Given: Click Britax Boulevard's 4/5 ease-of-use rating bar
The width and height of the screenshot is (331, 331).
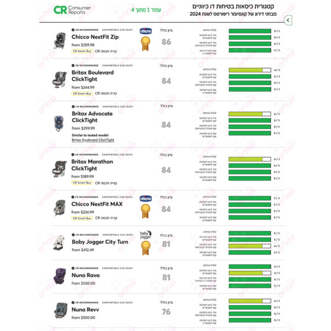Looking at the screenshot, I should 250,70.
